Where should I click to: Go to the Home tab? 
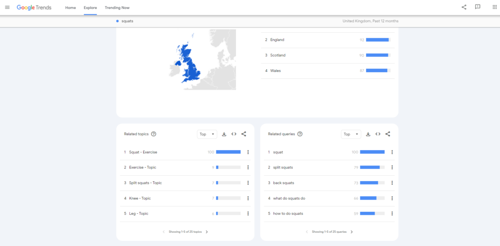point(70,8)
